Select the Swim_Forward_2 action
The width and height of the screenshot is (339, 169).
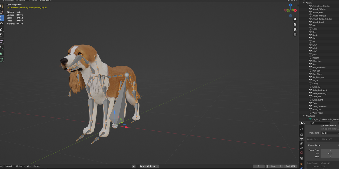320,94
